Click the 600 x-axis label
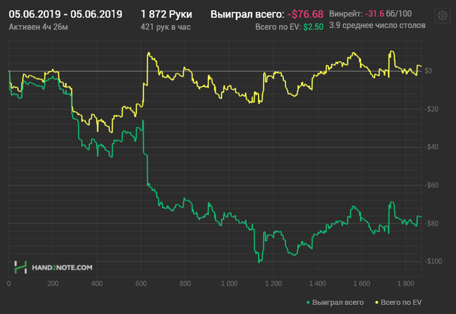 coord(141,283)
